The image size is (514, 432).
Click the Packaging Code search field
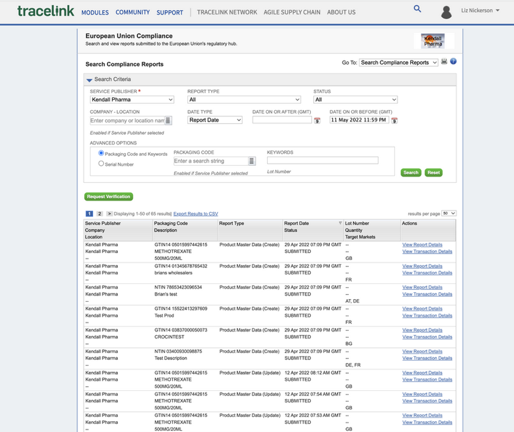click(211, 161)
